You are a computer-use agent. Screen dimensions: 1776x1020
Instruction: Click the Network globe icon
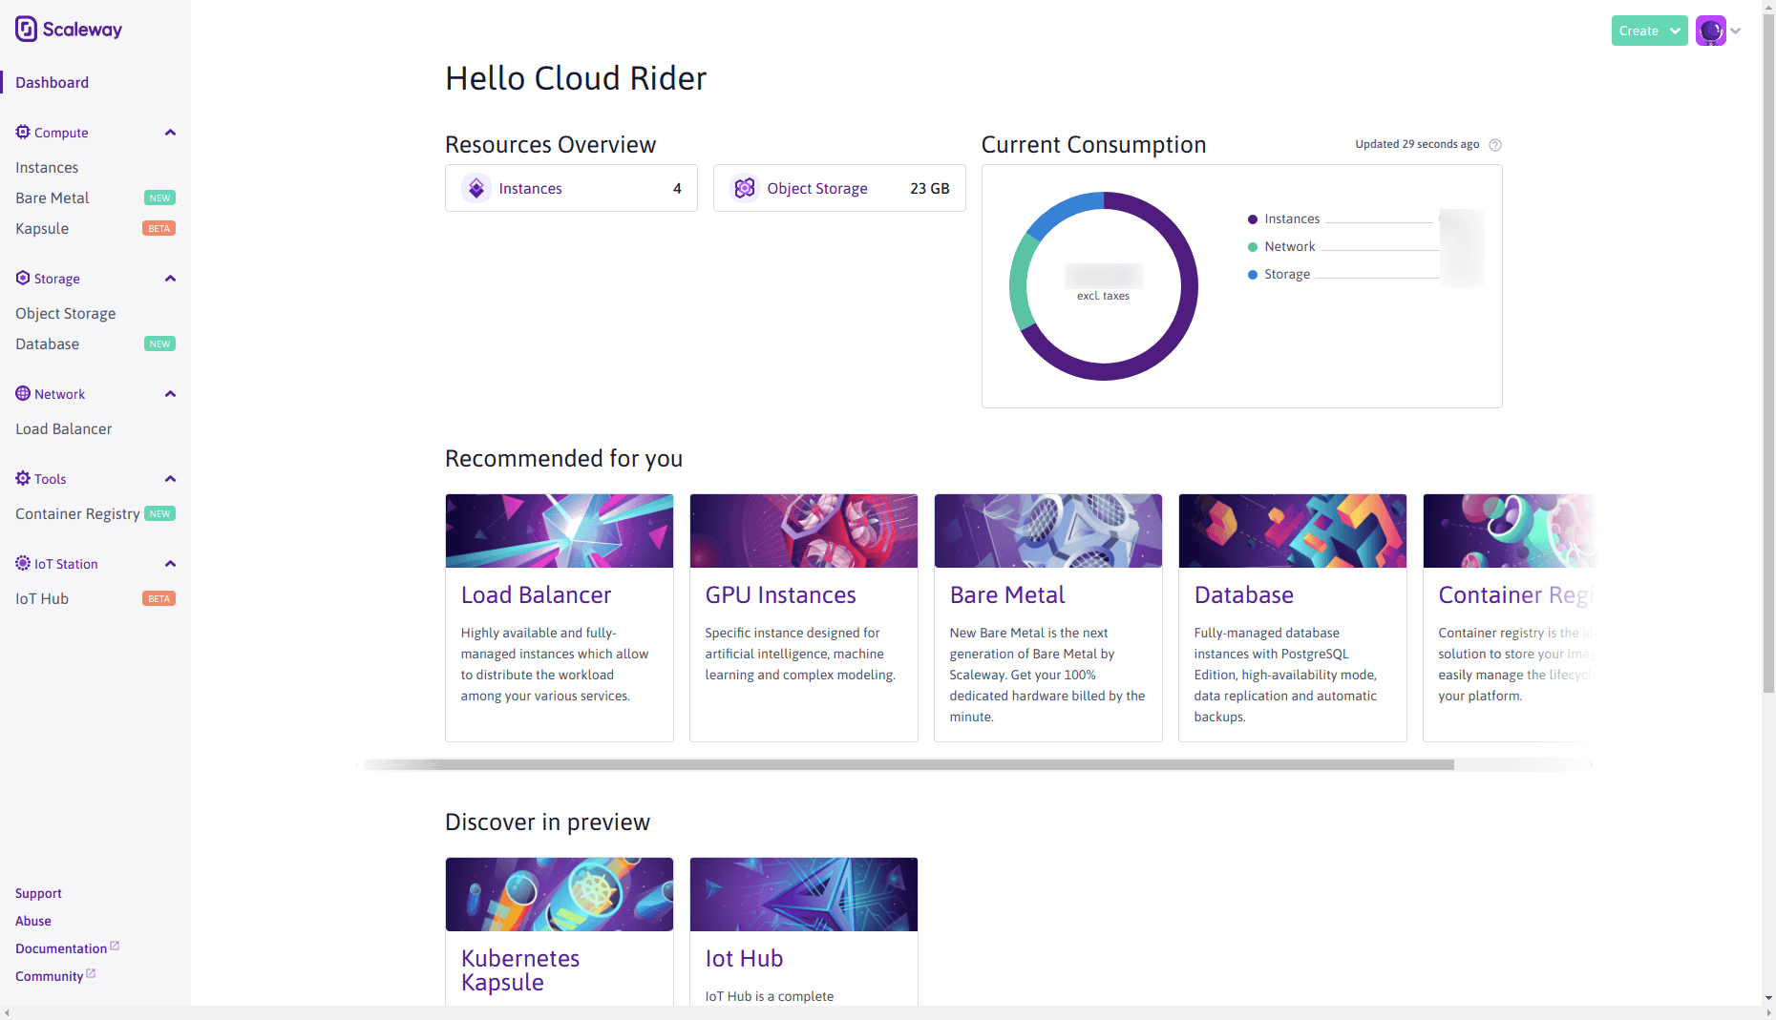tap(23, 393)
